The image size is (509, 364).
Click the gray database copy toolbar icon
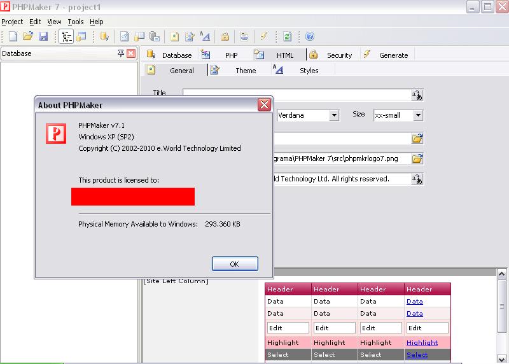(x=154, y=36)
